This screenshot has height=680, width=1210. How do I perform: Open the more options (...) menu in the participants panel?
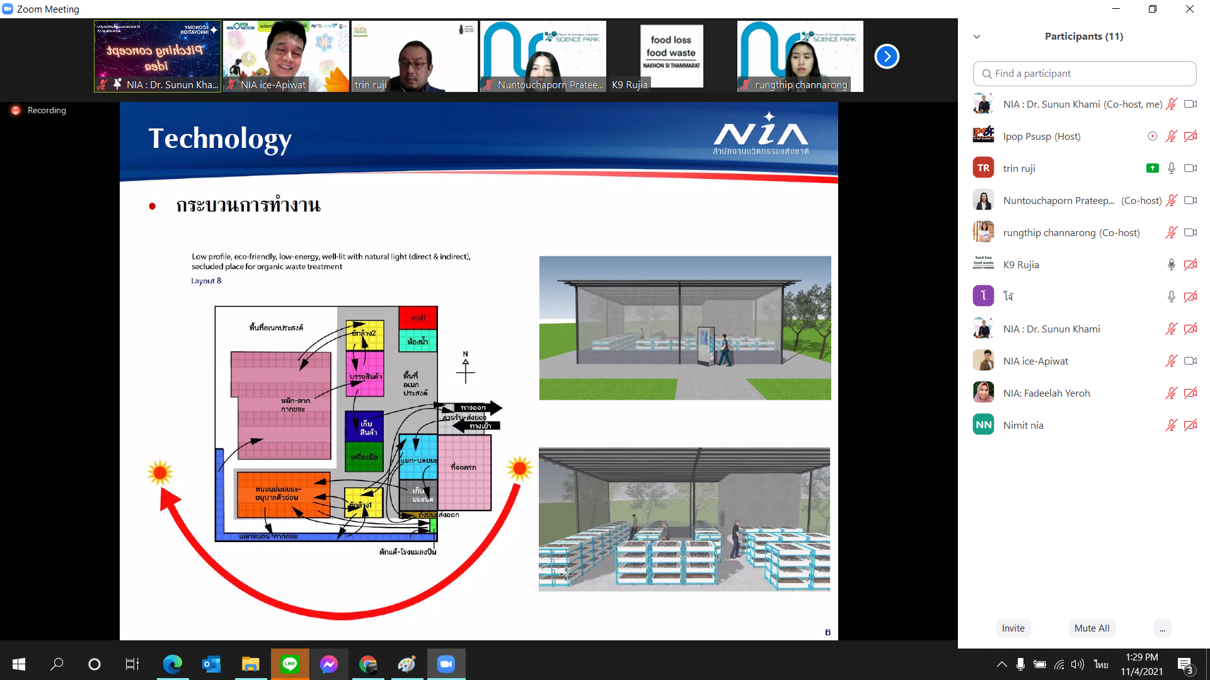1162,628
